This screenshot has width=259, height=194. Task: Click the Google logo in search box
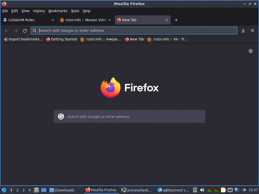(x=61, y=116)
